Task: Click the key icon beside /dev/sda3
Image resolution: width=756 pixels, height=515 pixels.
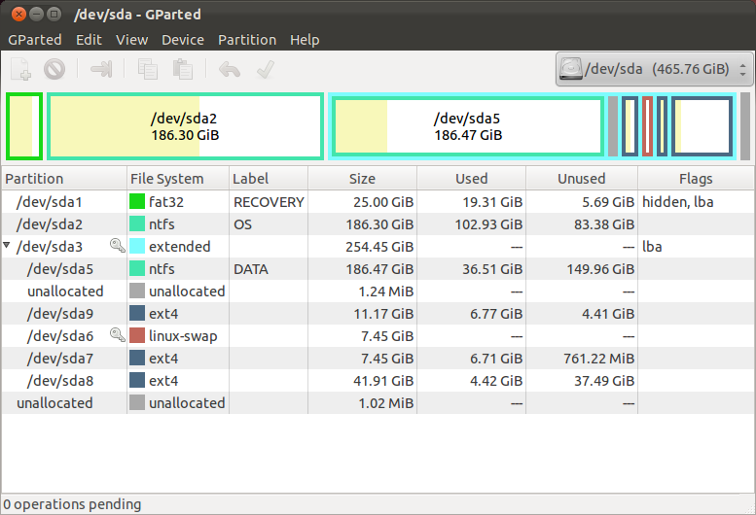Action: [117, 247]
